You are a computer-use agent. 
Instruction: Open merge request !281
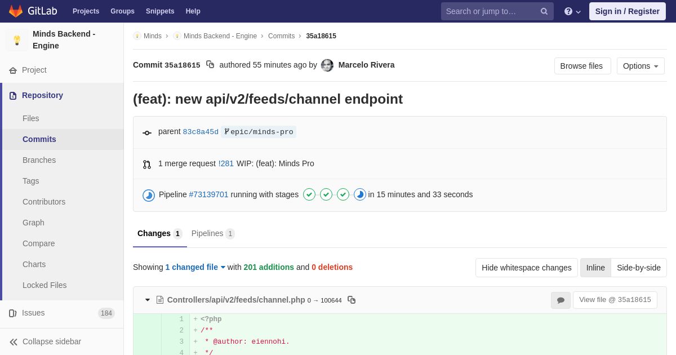click(x=226, y=163)
